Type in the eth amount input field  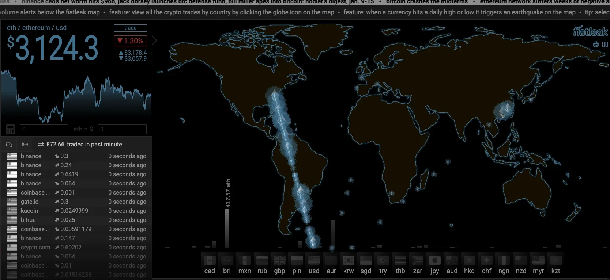point(44,129)
